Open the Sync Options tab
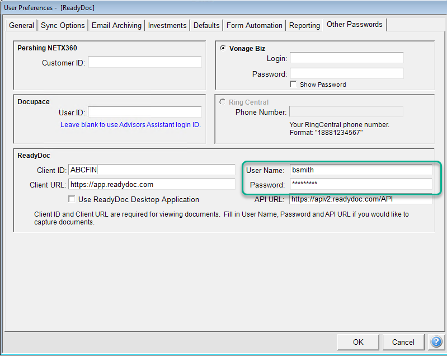Screen dimensions: 447x356 click(x=63, y=25)
